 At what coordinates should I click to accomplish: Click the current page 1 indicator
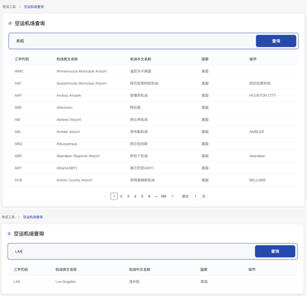[x=114, y=196]
